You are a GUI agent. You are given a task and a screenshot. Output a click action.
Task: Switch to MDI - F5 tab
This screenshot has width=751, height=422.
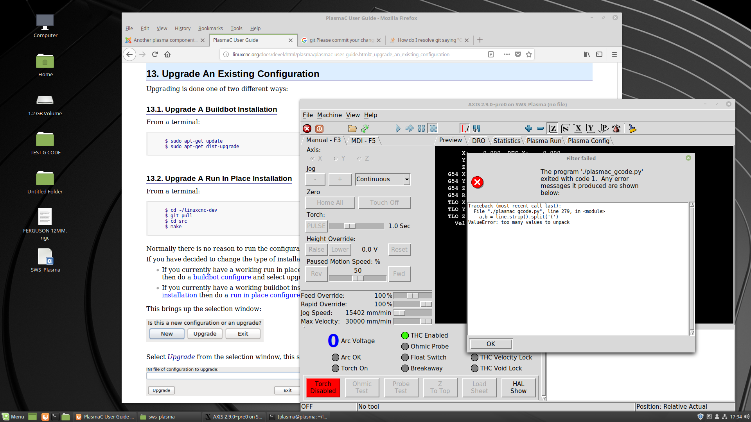coord(363,141)
